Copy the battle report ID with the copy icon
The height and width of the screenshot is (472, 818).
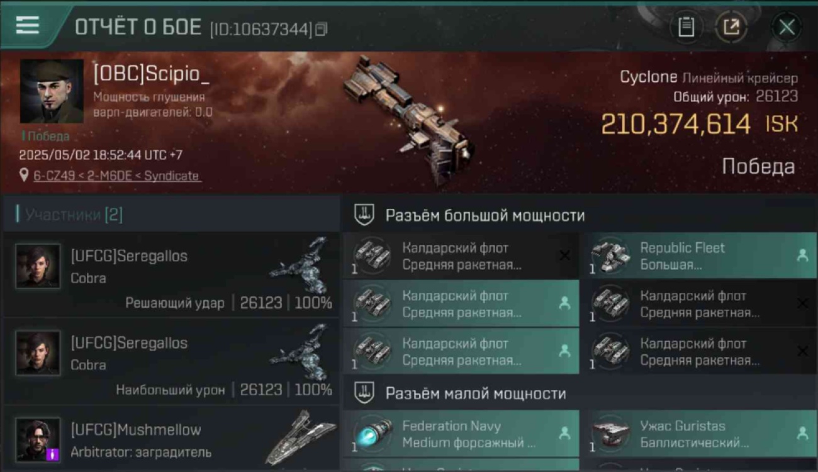(x=322, y=29)
